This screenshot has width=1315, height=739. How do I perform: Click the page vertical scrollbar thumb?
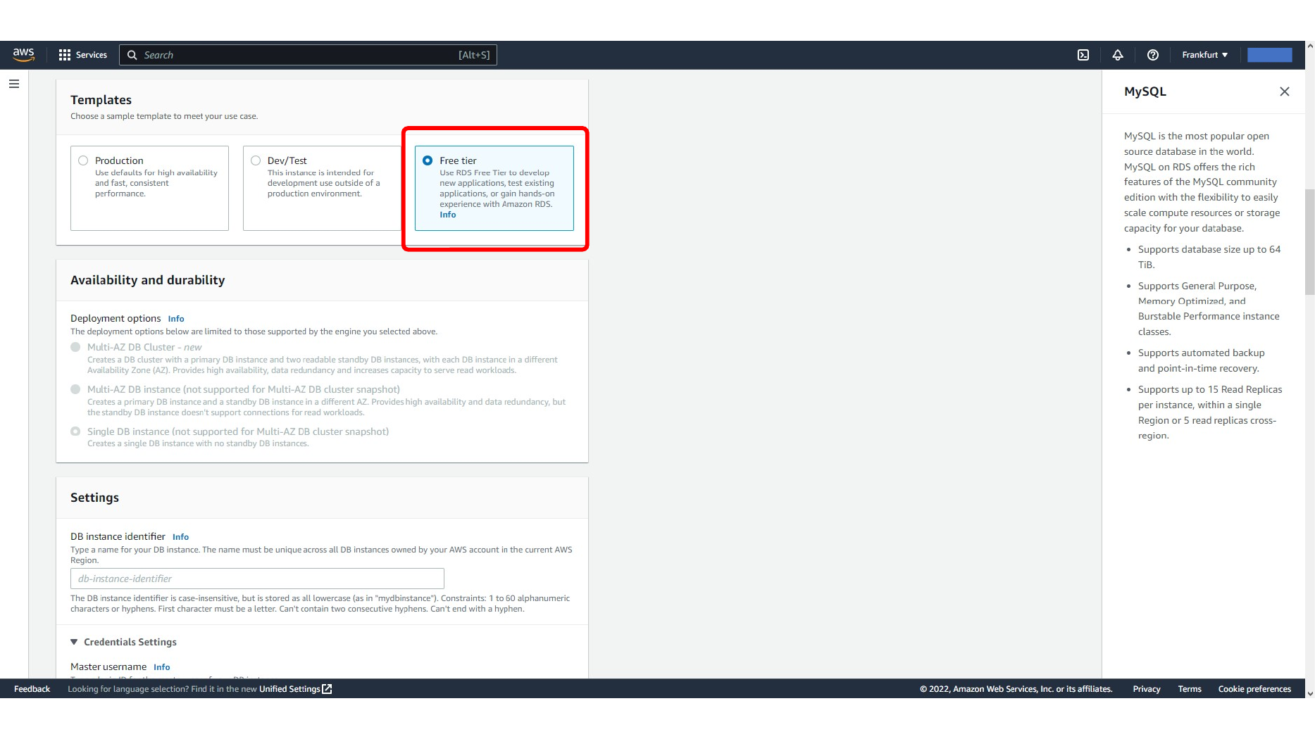coord(1310,241)
